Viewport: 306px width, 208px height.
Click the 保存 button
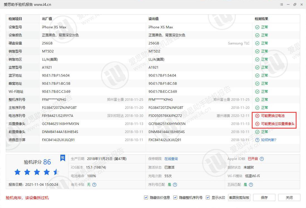coord(264,197)
